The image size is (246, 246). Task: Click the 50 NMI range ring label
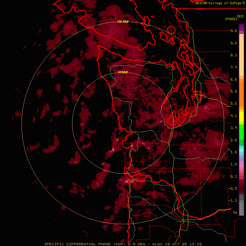point(123,72)
